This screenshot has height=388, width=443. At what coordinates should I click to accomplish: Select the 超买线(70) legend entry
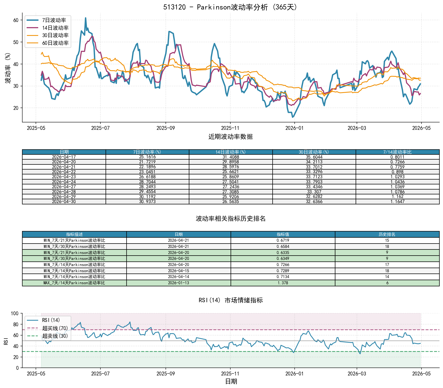pos(47,328)
